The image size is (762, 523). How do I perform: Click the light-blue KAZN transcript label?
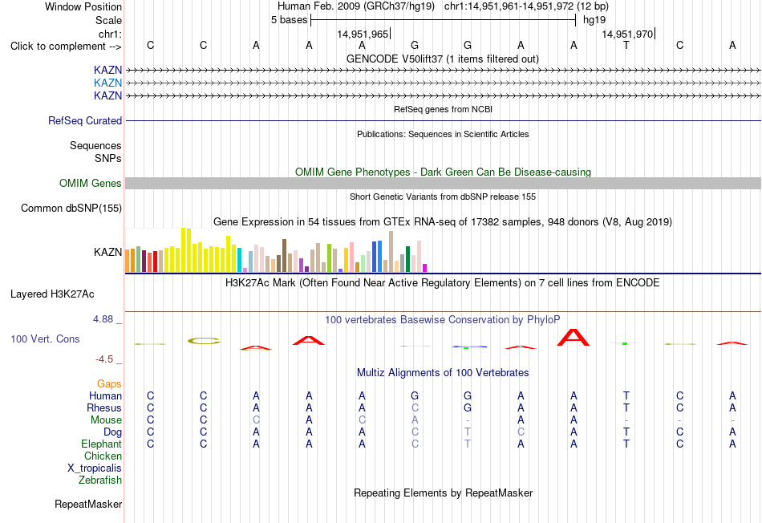click(108, 83)
